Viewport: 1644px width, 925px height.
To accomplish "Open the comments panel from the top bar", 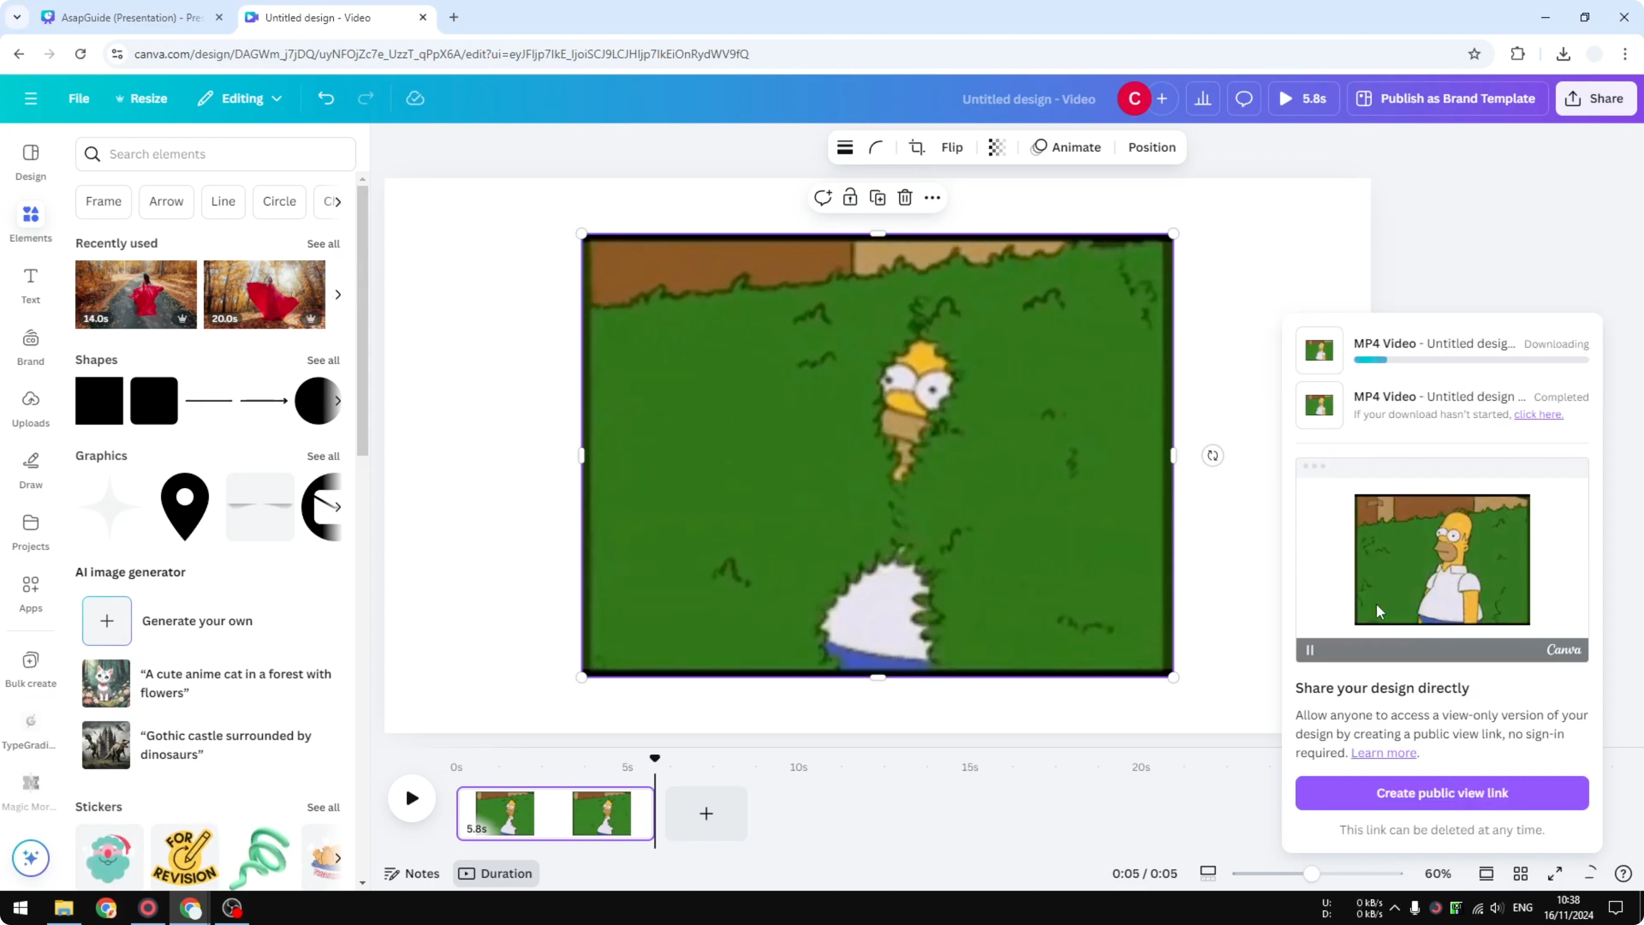I will pos(1244,98).
